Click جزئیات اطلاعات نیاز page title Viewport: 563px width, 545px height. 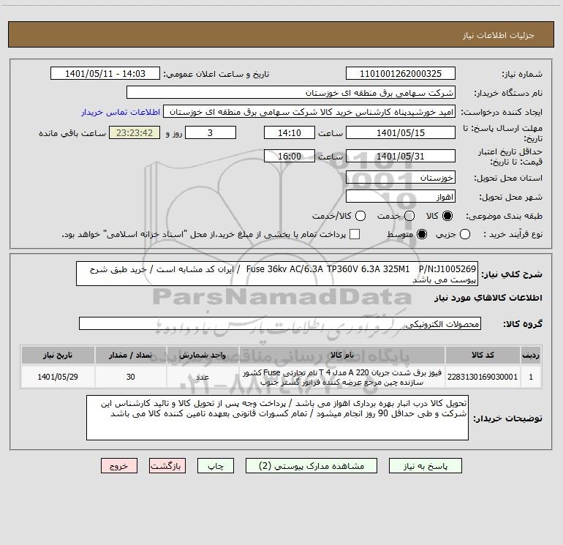(x=499, y=35)
